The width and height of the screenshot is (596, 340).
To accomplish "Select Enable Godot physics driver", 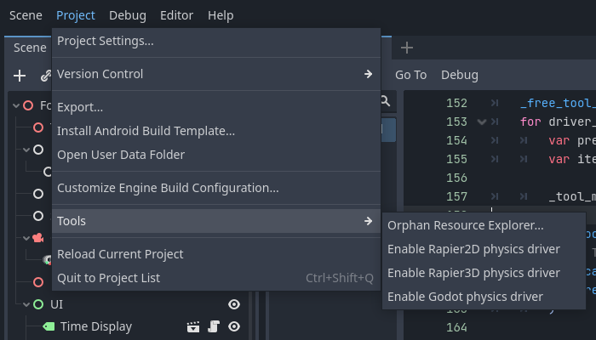I will [x=484, y=297].
